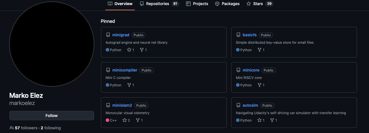Click the repo icon on Repositories tab

pos(142,4)
